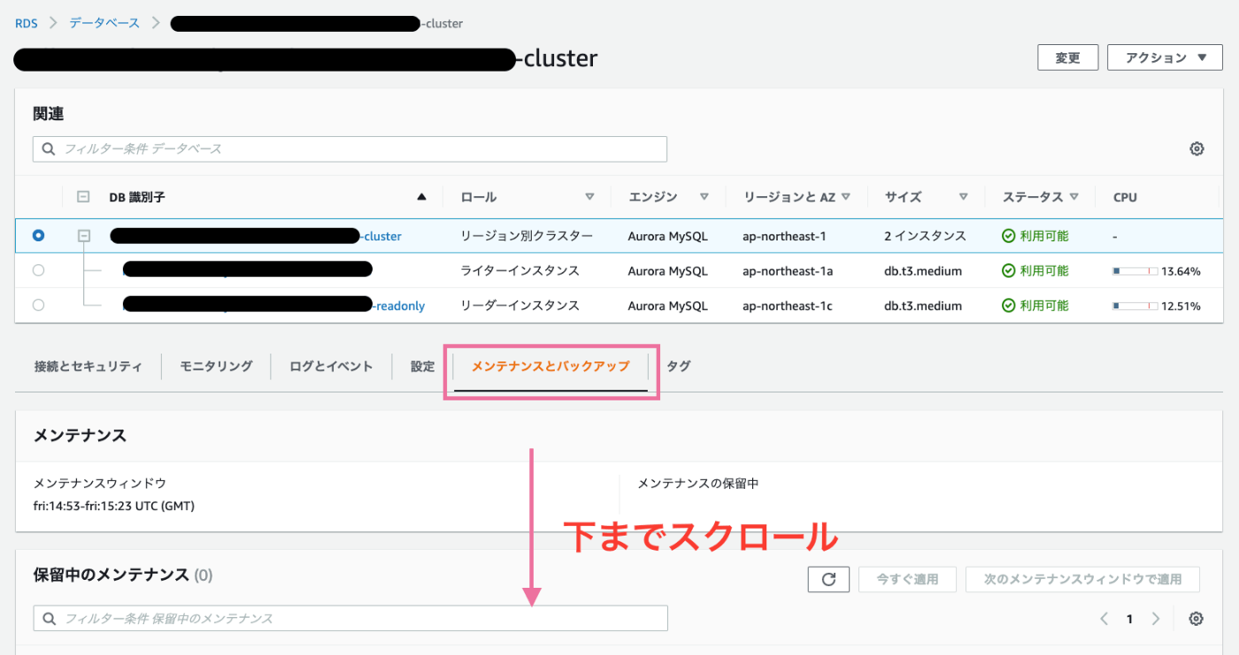1239x655 pixels.
Task: Click リージョン別クラスター role cell
Action: pos(527,236)
